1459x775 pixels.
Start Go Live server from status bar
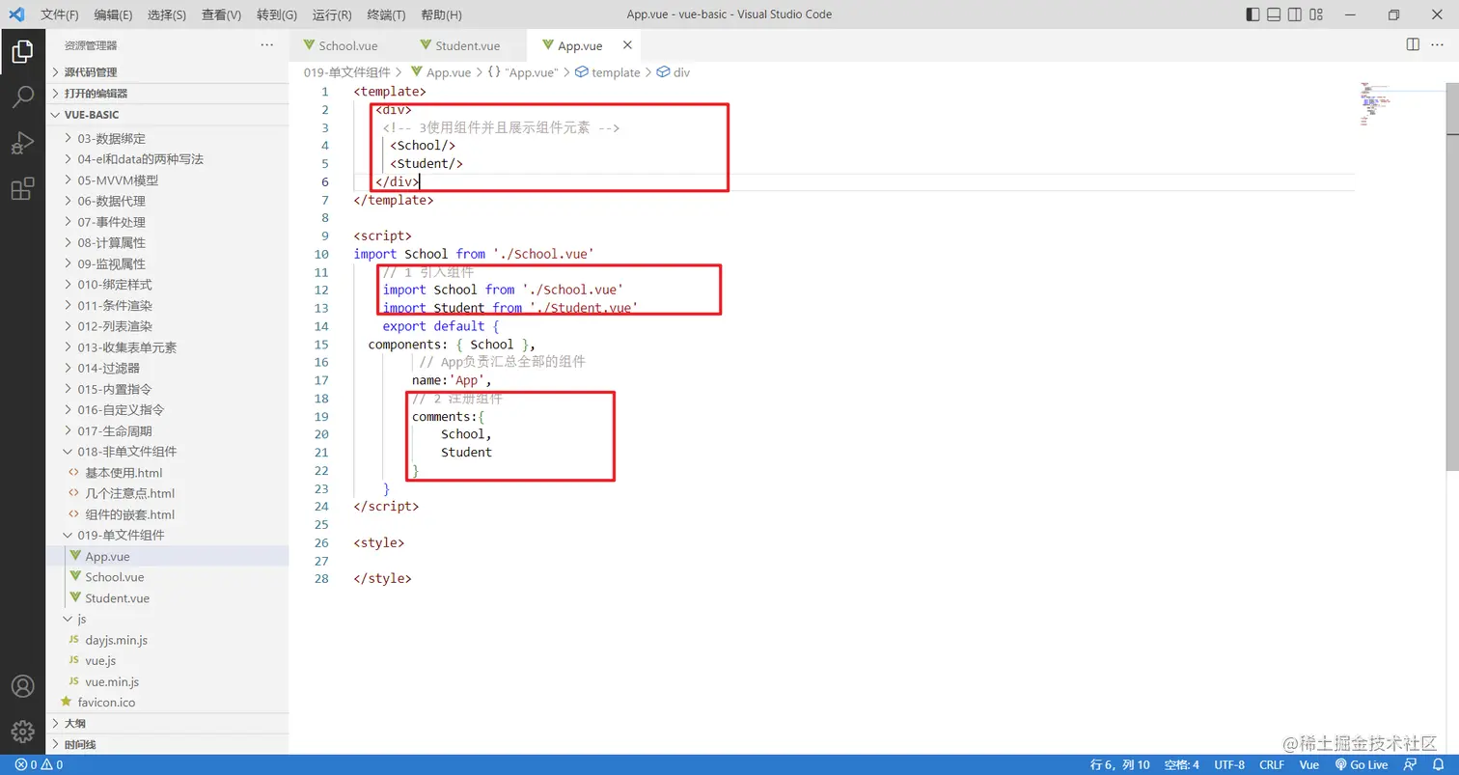pyautogui.click(x=1361, y=764)
